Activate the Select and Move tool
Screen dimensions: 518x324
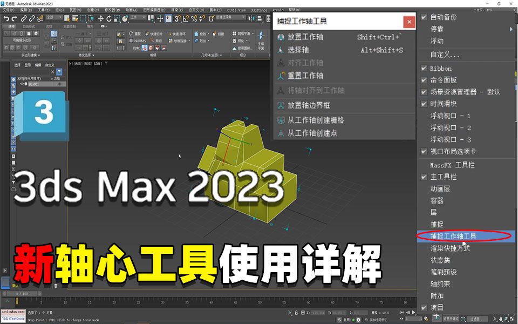click(x=101, y=18)
